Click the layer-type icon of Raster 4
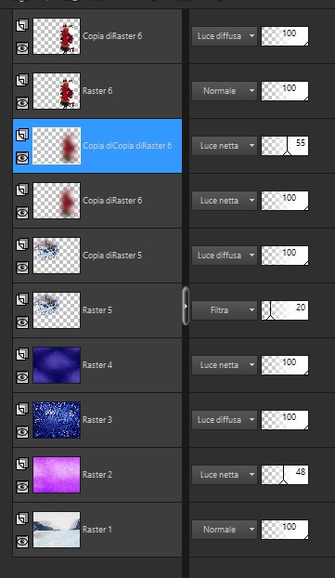The width and height of the screenshot is (335, 578). 22,354
